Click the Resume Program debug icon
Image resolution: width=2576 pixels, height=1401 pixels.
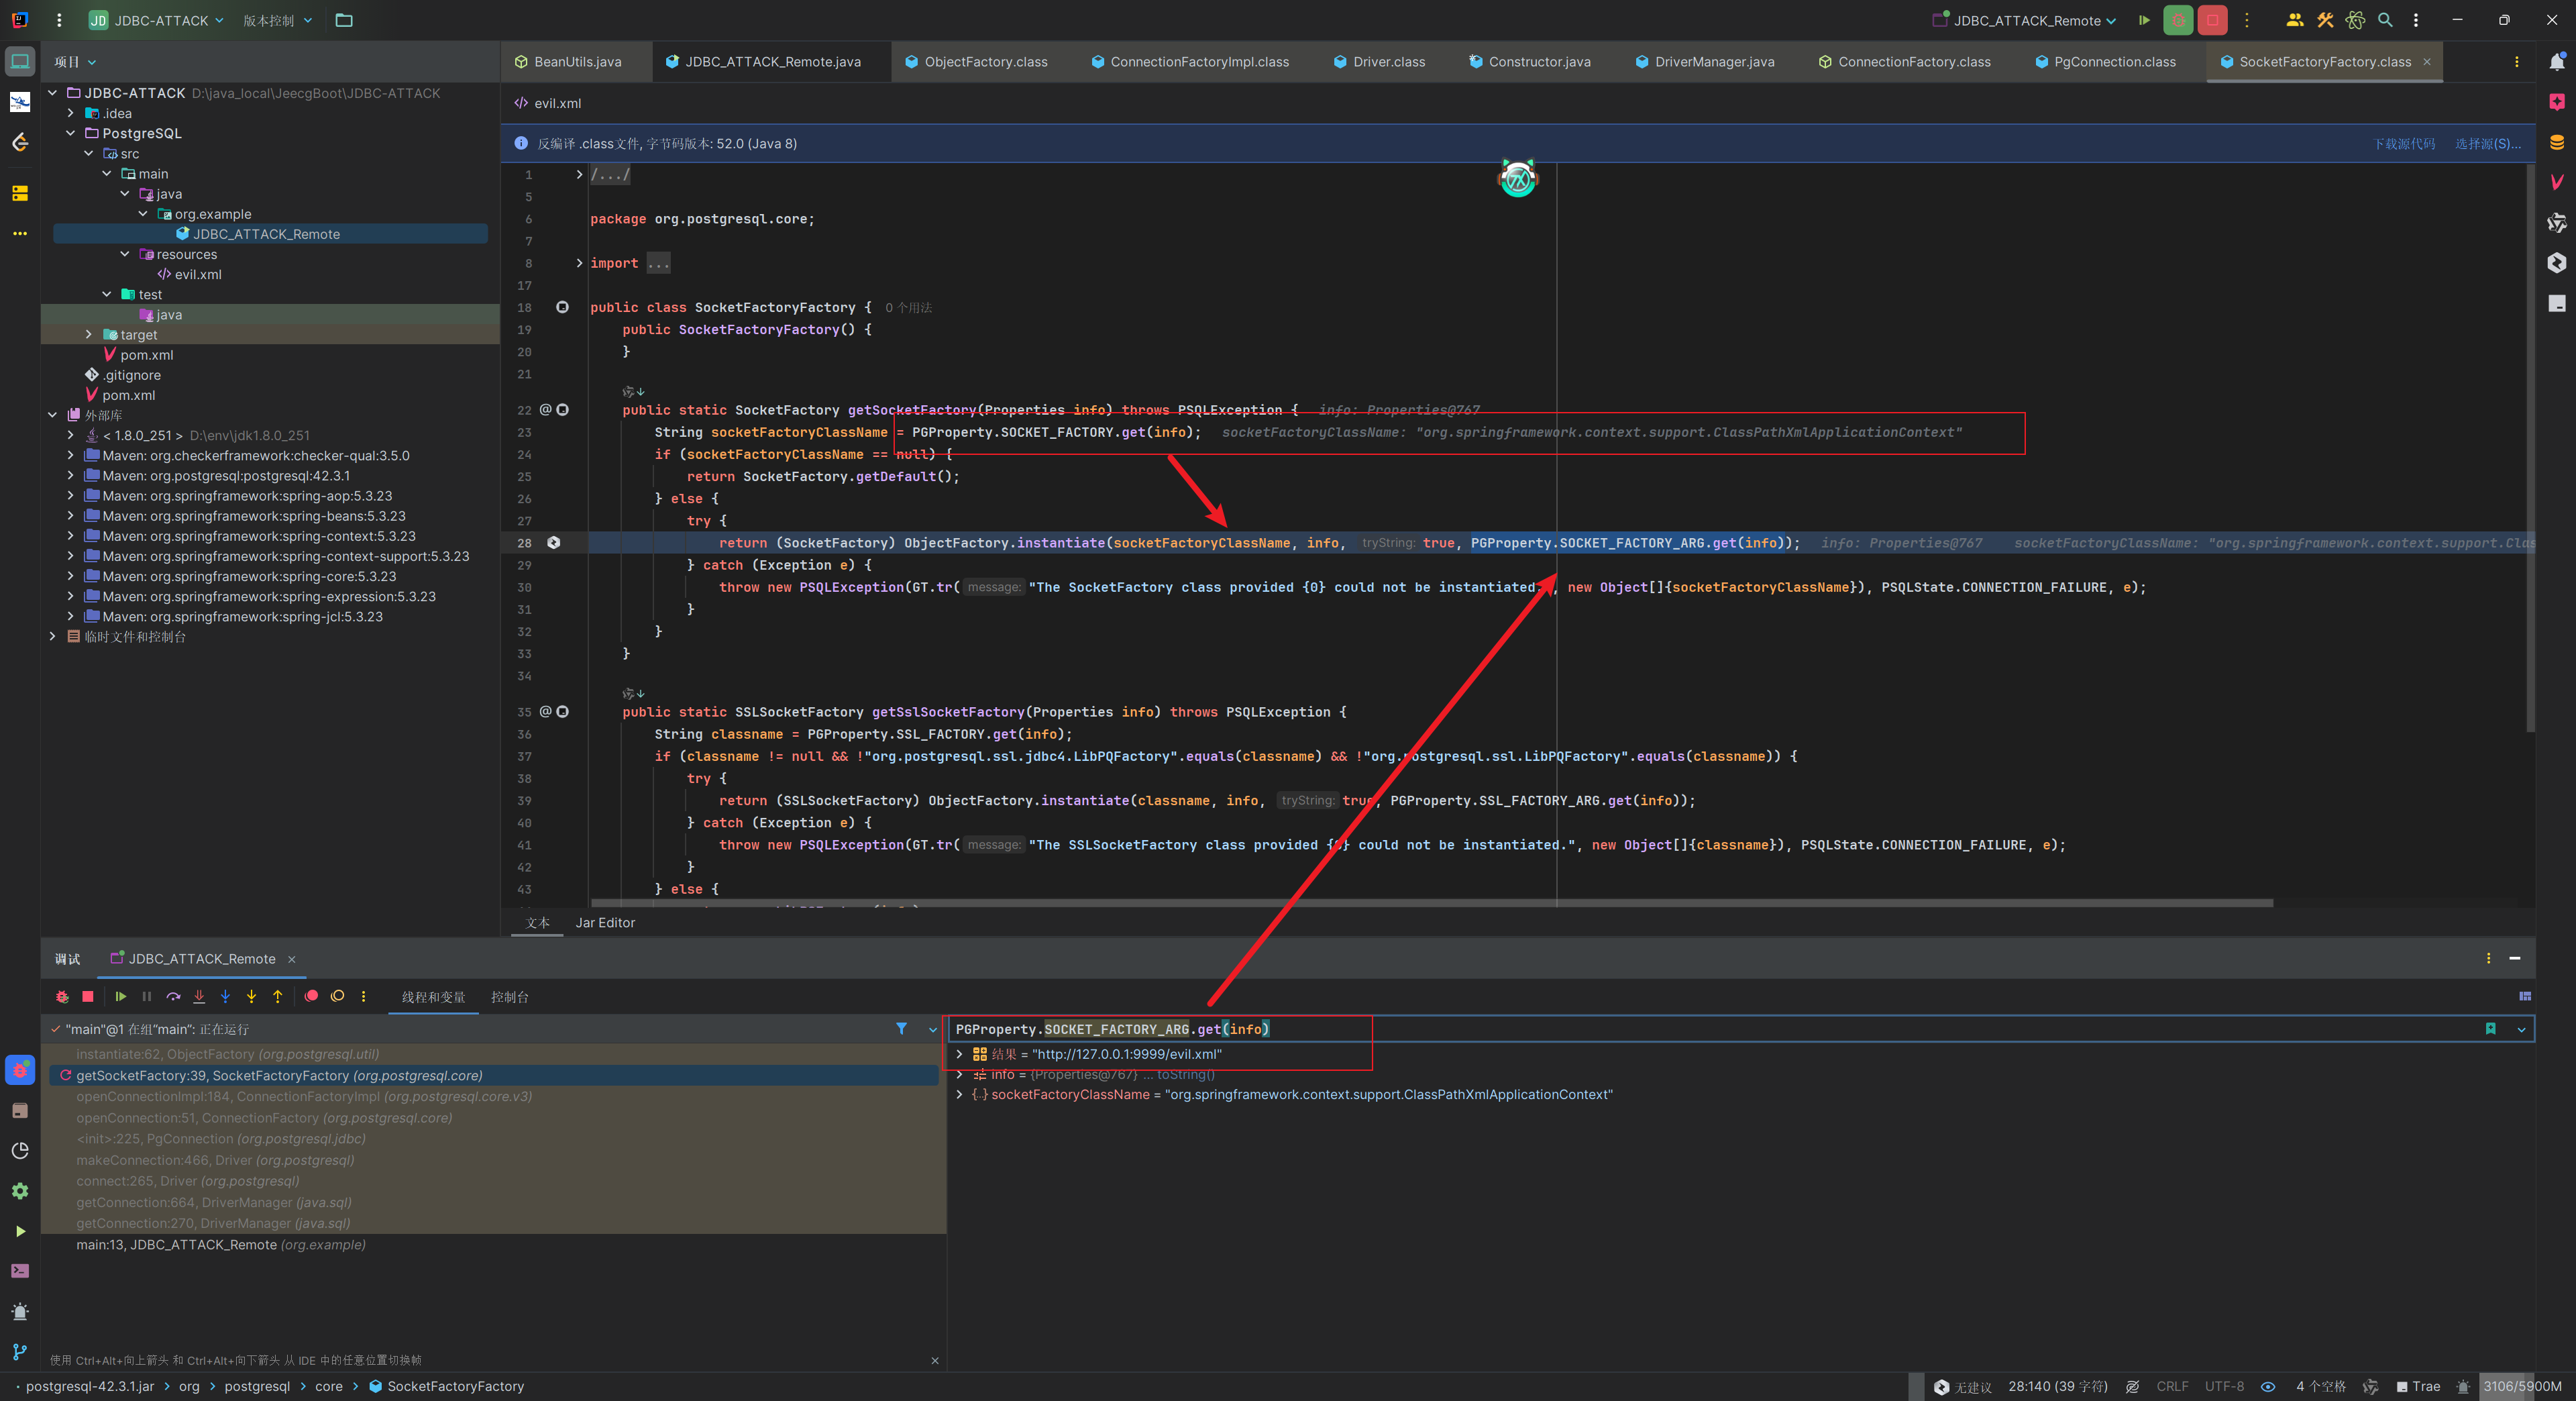pos(120,997)
